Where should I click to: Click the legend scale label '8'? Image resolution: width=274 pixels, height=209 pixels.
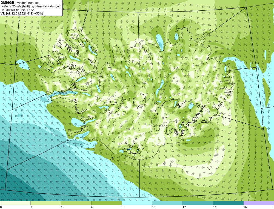(x=123, y=207)
